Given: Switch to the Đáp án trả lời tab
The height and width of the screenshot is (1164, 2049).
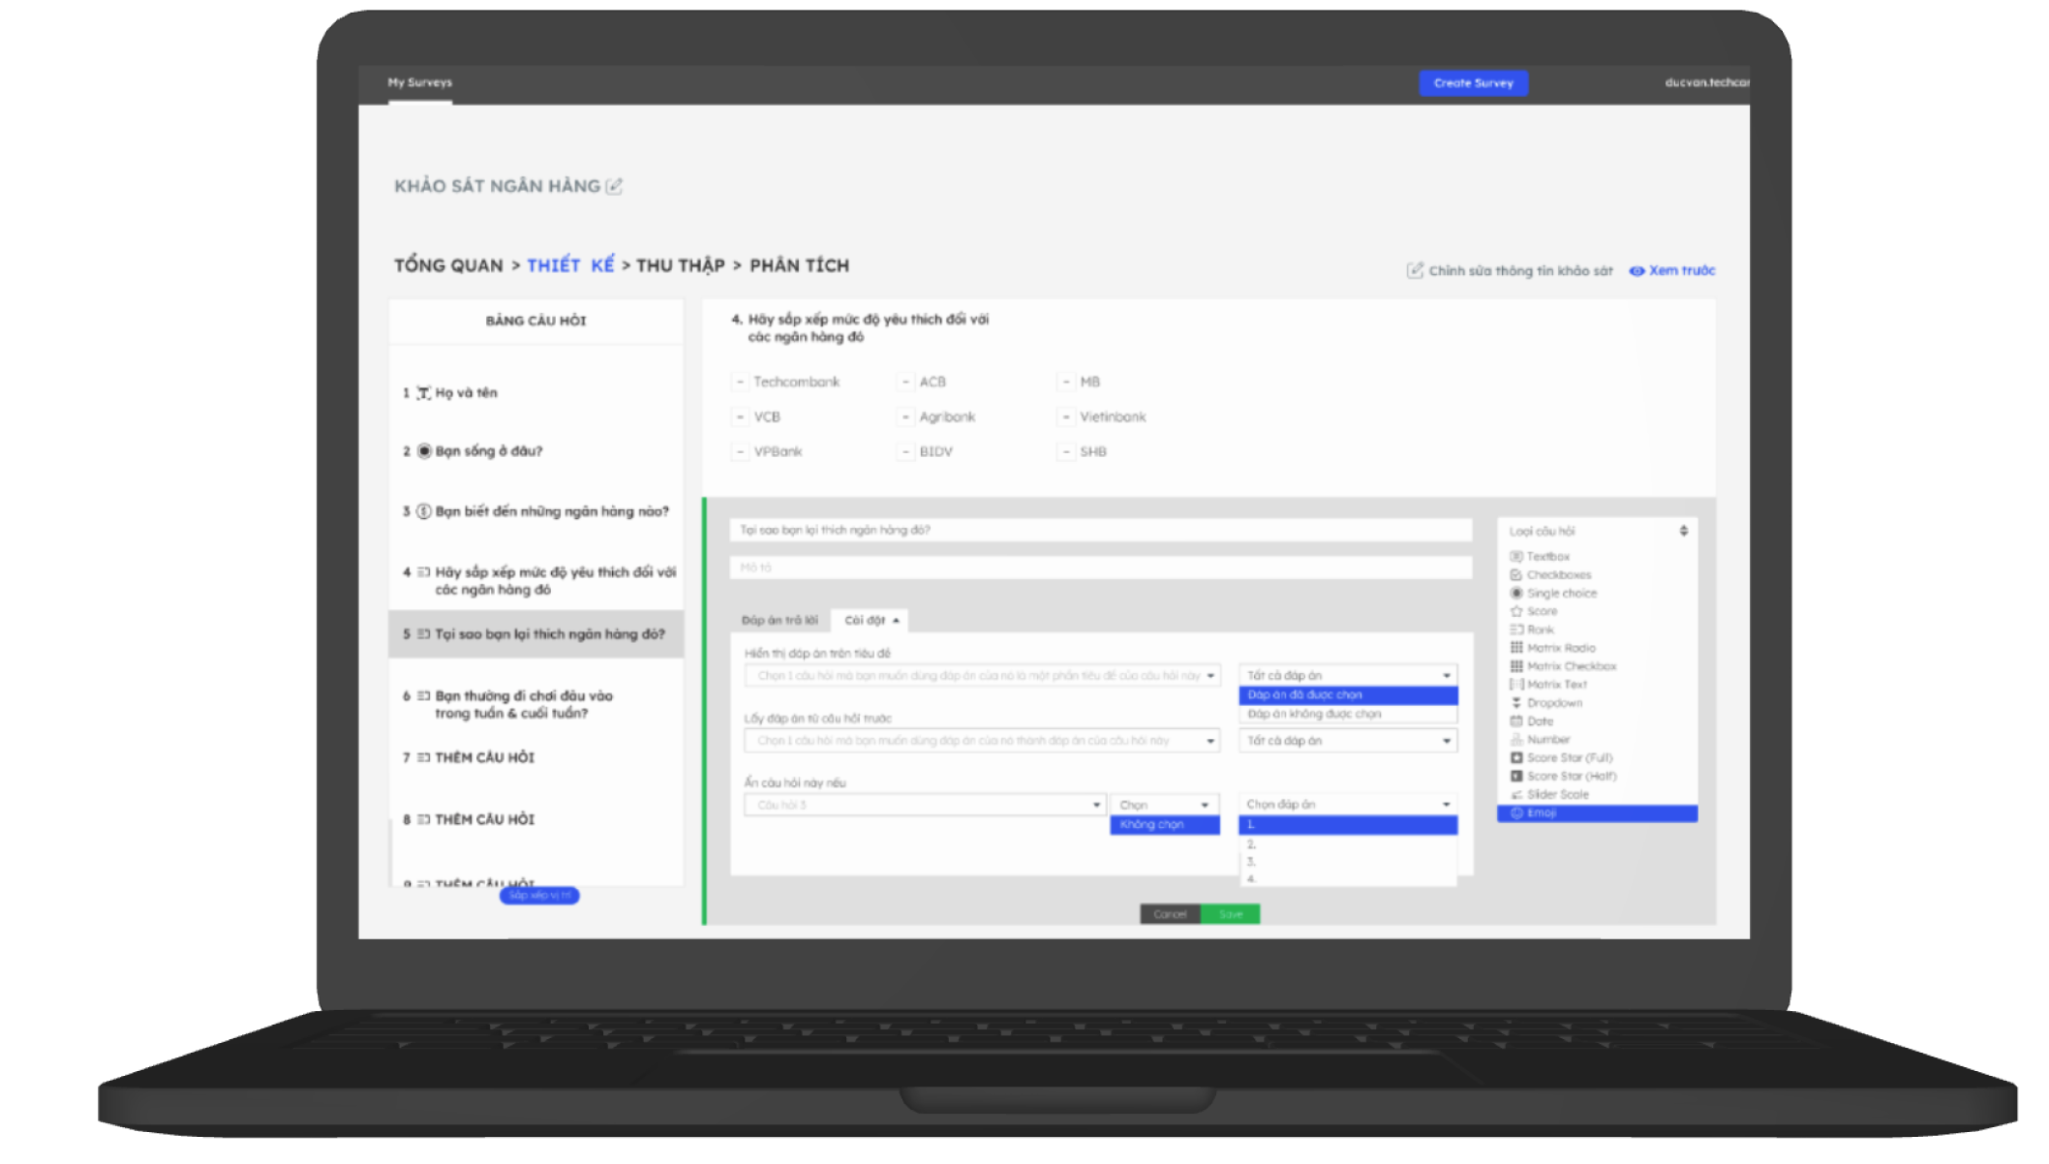Looking at the screenshot, I should click(779, 620).
